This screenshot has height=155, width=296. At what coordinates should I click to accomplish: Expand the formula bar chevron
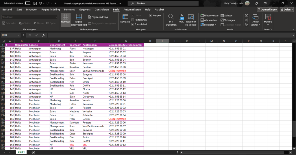293,35
